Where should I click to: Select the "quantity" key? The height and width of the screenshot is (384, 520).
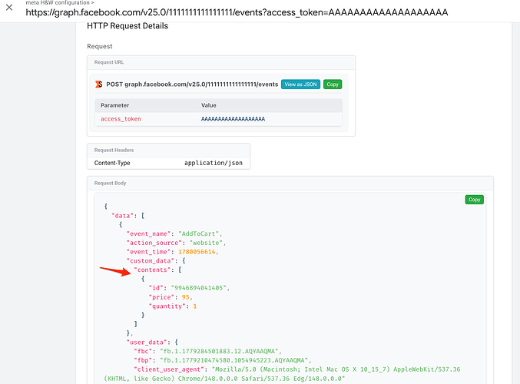pos(167,306)
